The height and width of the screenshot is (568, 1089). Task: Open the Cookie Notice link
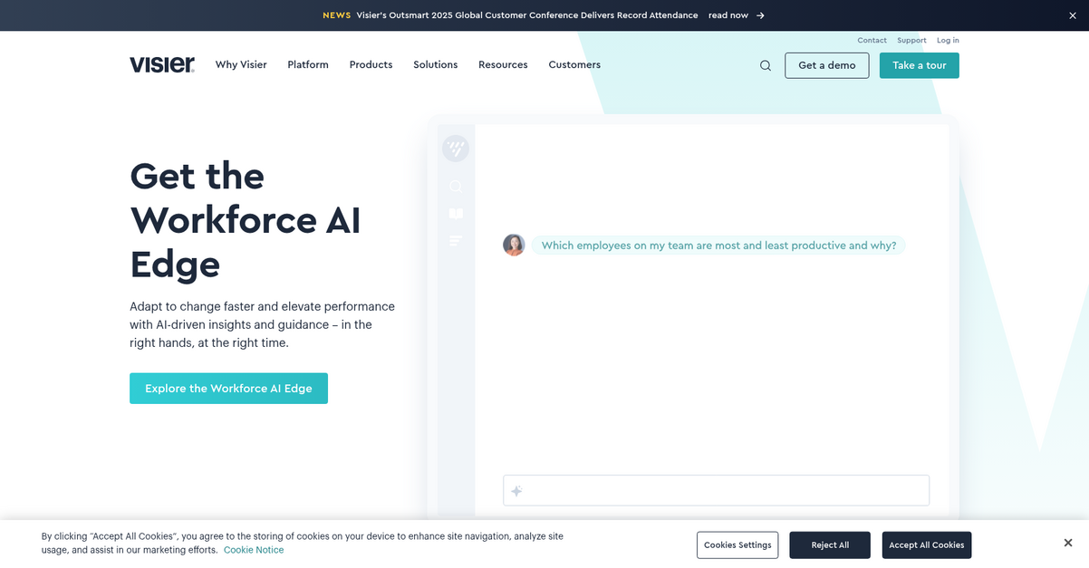254,550
